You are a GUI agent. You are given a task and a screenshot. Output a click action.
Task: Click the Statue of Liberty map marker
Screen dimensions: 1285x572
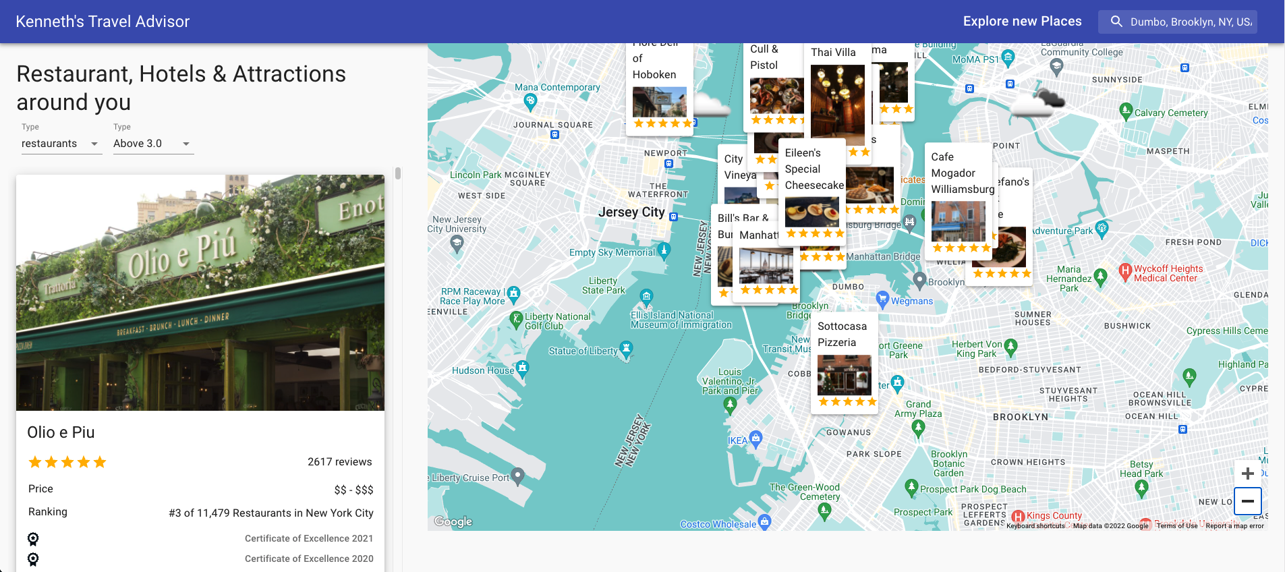pyautogui.click(x=627, y=349)
